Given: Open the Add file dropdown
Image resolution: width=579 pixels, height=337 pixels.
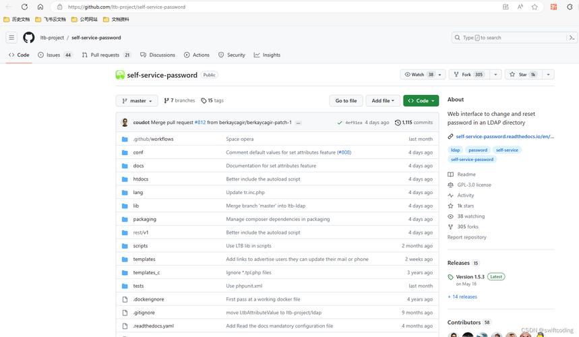Looking at the screenshot, I should click(383, 101).
